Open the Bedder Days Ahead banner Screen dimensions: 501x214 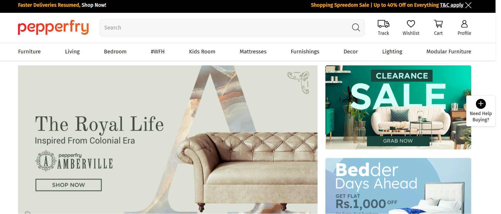pos(398,186)
